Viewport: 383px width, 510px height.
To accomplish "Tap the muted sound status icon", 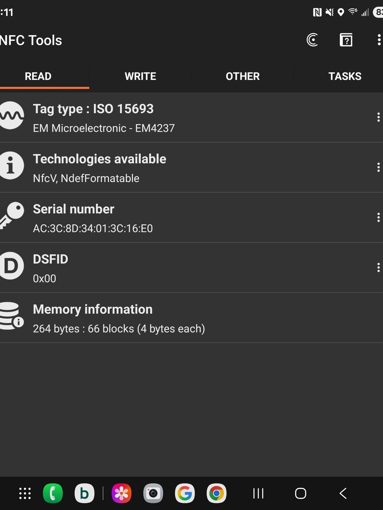I will coord(329,12).
